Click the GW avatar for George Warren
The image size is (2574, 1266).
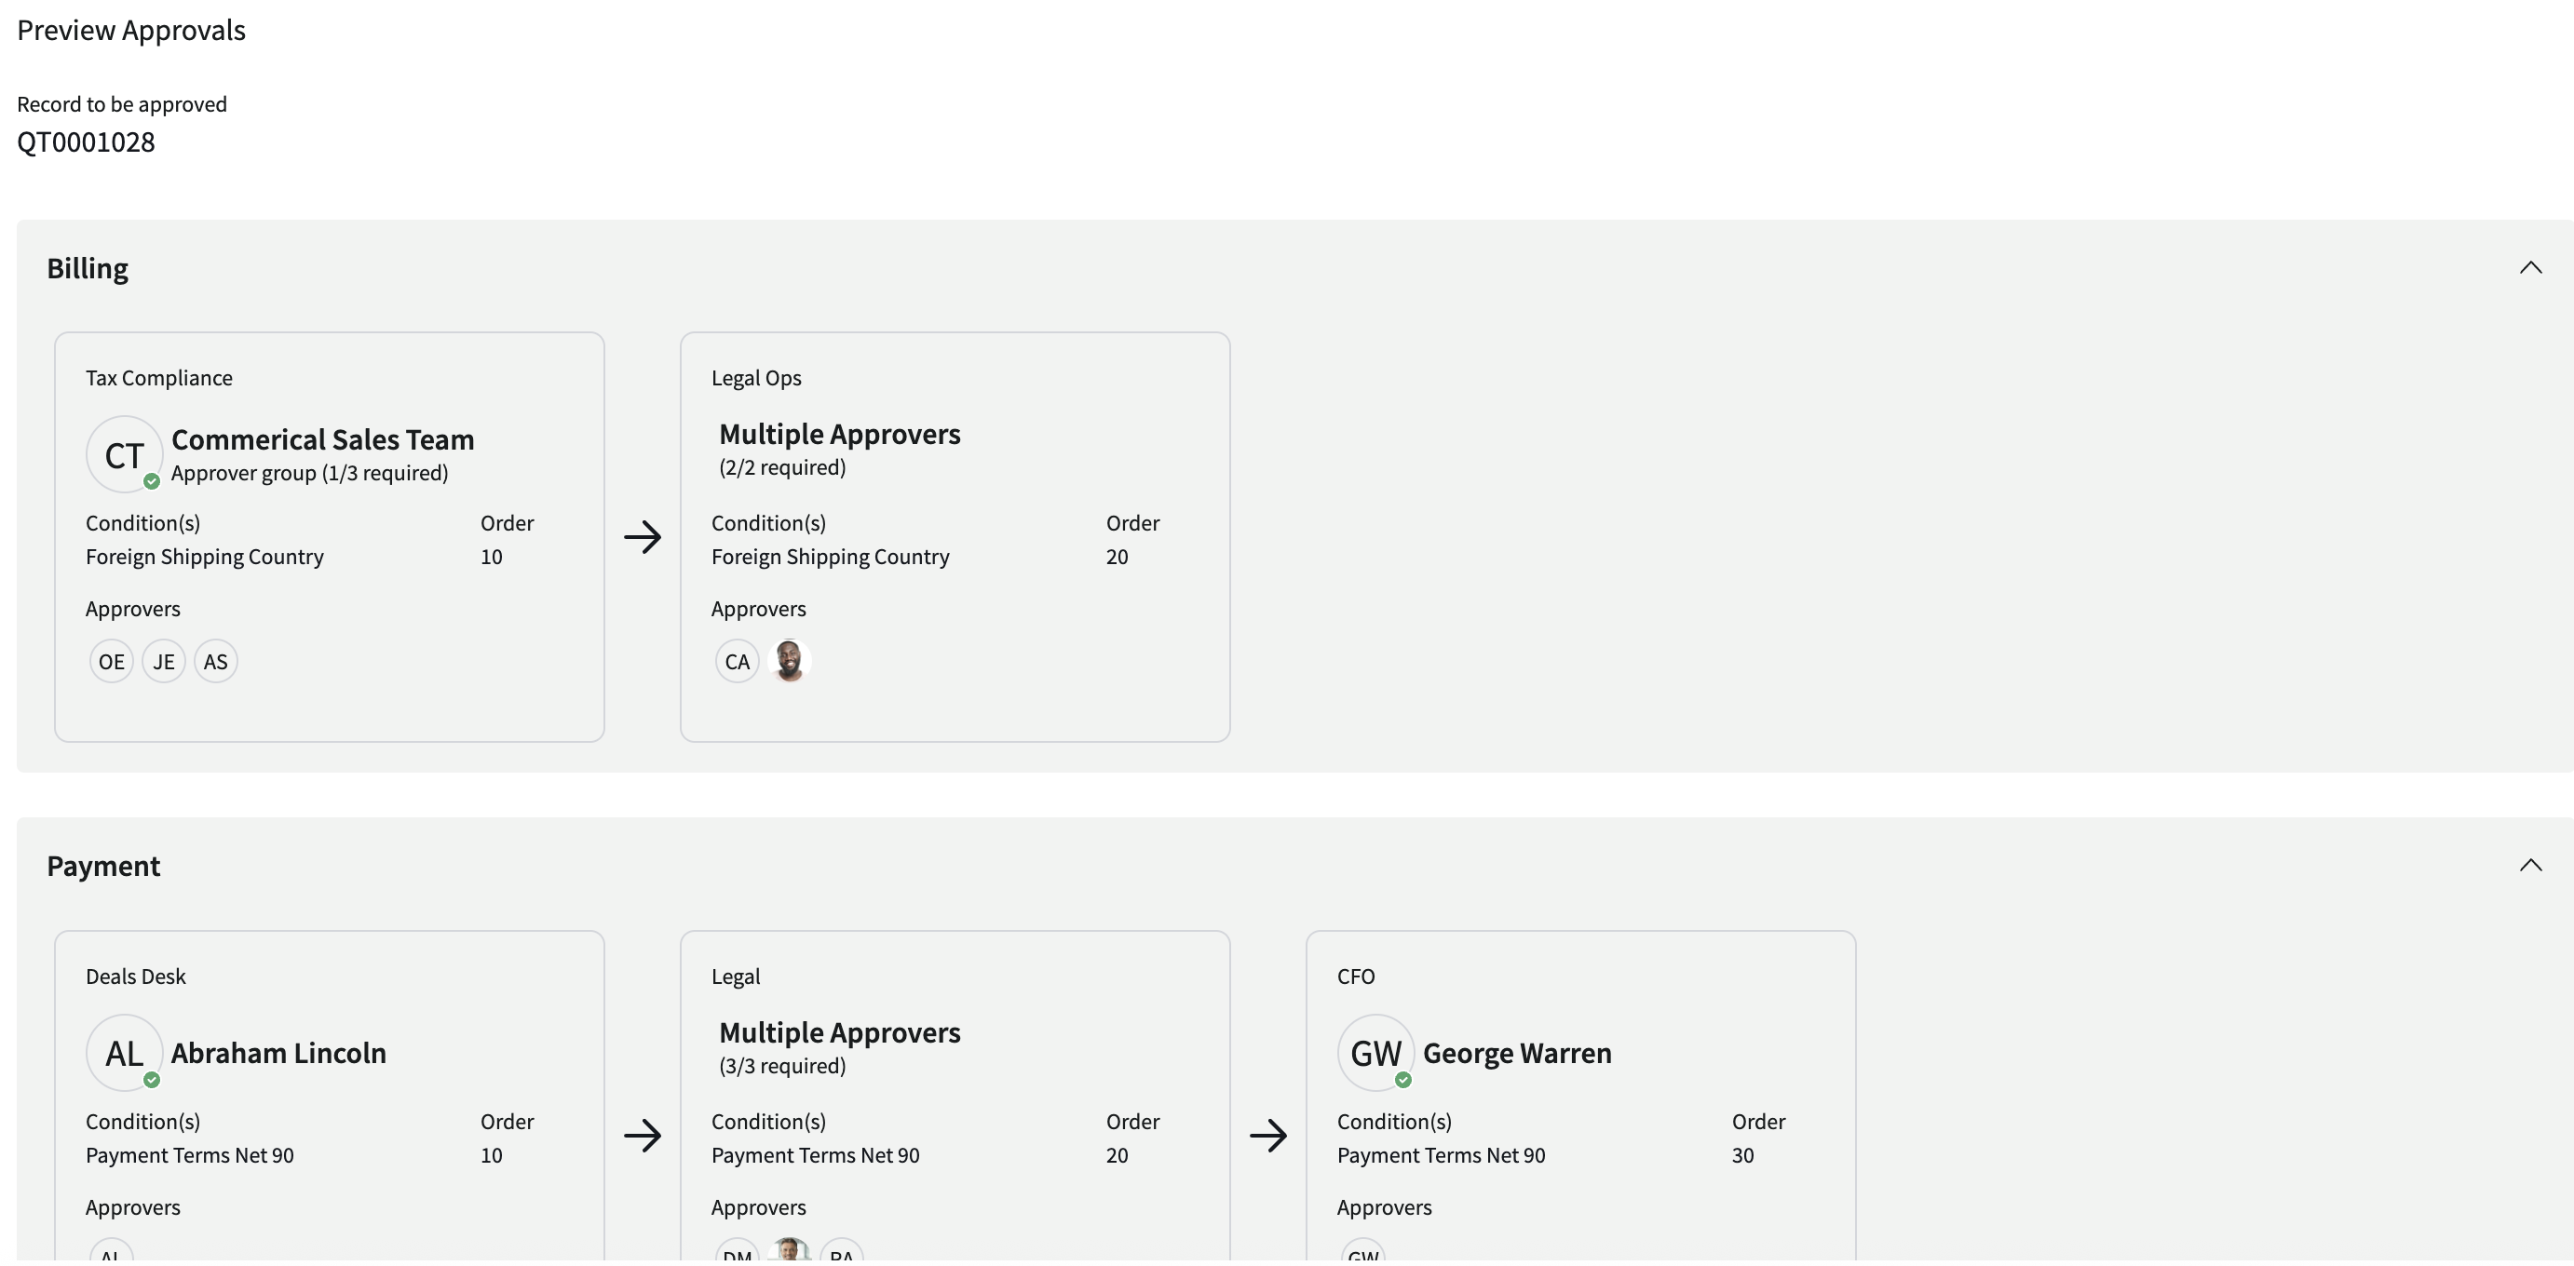click(x=1375, y=1053)
